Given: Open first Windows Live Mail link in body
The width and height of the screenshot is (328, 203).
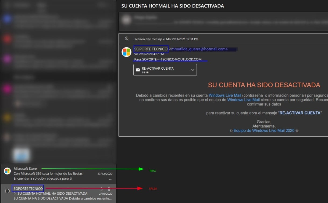Looking at the screenshot, I should click(x=225, y=95).
